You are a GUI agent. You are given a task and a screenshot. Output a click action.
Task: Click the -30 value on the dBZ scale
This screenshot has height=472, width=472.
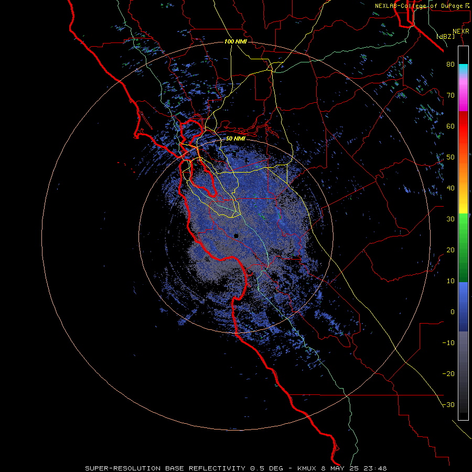tap(448, 405)
